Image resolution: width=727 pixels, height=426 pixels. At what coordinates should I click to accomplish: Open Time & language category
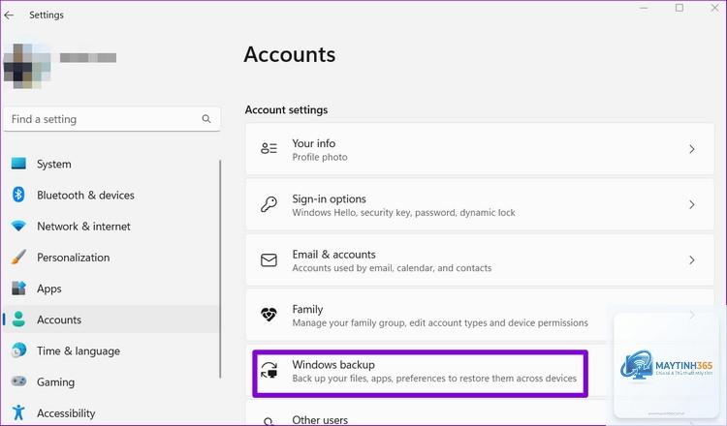click(x=111, y=350)
